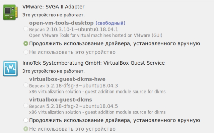Click the 'VMware: SVGA II Adapter' device title

pos(53,7)
